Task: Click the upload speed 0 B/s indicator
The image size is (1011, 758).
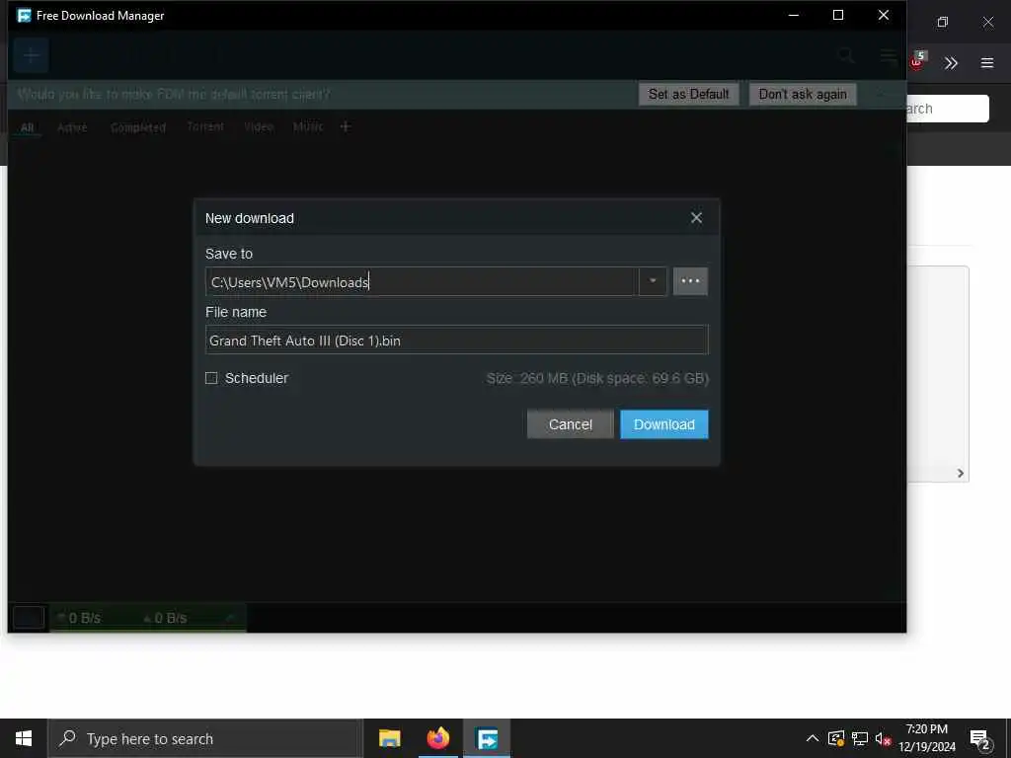Action: click(165, 618)
